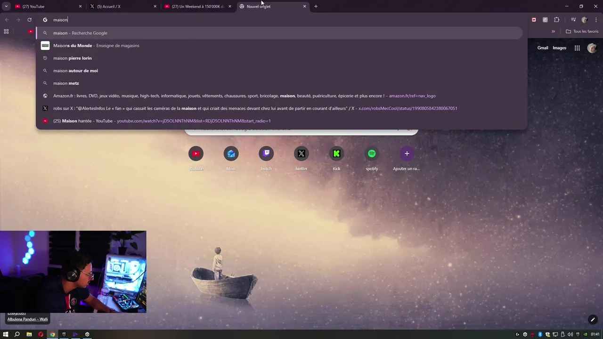
Task: Select suggestion maison - Recherche Google
Action: (x=279, y=33)
